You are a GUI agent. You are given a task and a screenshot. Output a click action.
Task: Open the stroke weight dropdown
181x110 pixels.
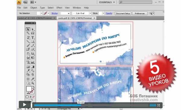(x=68, y=14)
